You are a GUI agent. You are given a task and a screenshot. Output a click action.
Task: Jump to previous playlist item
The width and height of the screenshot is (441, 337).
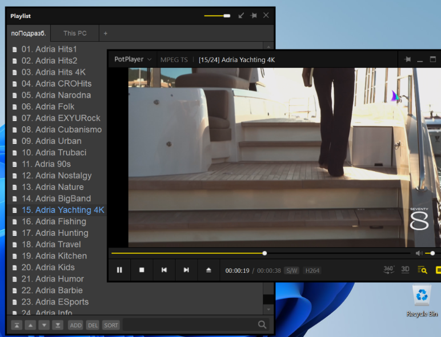pos(164,270)
